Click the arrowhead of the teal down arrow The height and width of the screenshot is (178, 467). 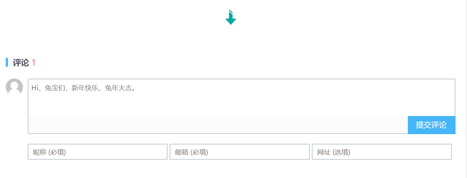231,21
